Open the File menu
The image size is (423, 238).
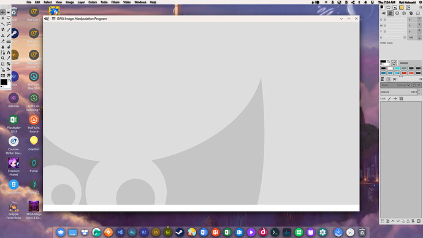(x=29, y=2)
